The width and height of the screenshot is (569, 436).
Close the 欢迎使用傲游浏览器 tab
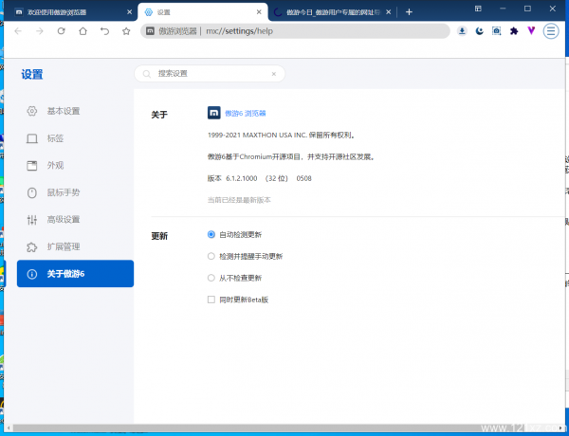[x=129, y=12]
